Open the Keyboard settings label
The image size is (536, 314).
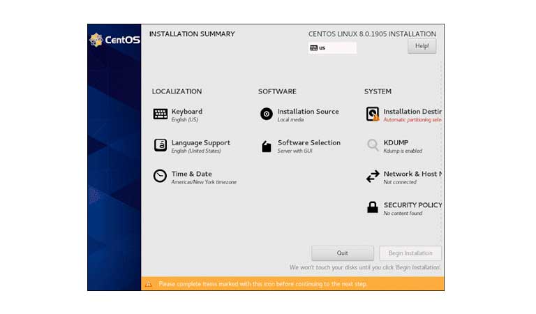click(x=187, y=112)
